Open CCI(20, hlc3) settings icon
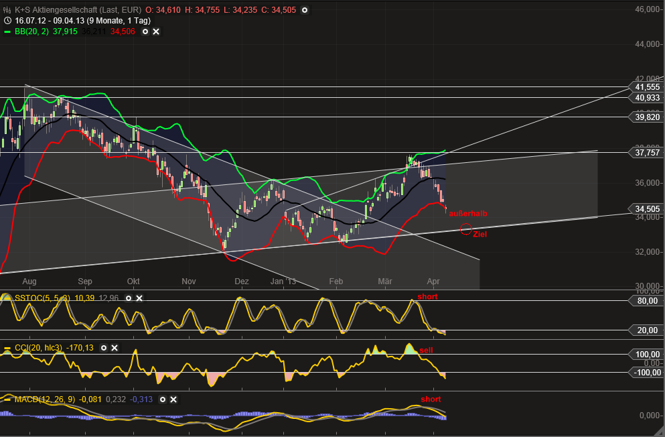The image size is (665, 437). pos(104,348)
